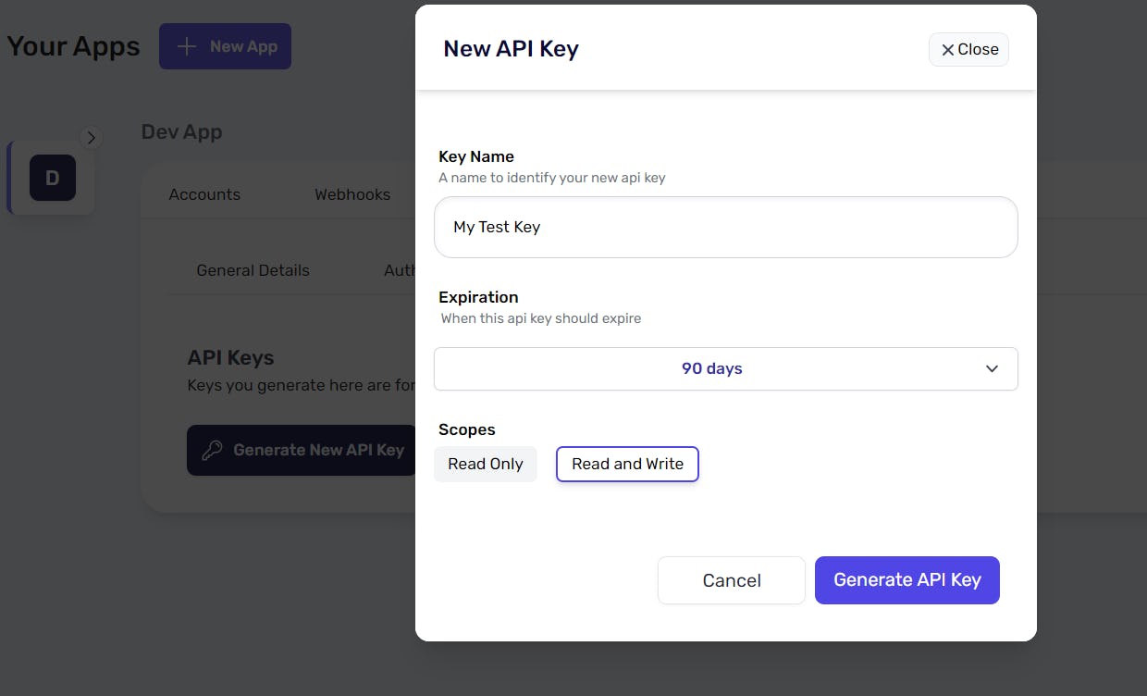This screenshot has width=1147, height=696.
Task: Switch to the Webhooks tab
Action: (352, 194)
